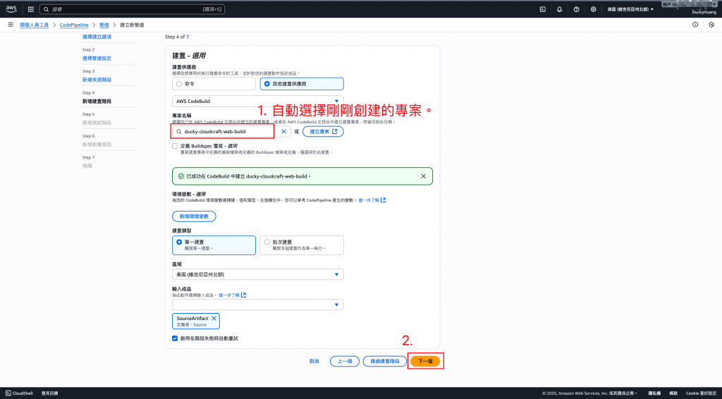Toggle the side navigation hamburger menu
This screenshot has width=722, height=399.
pos(11,25)
